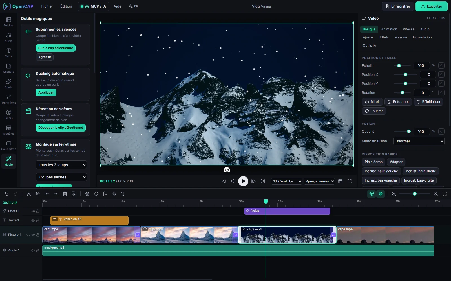
Task: Click the rotate handle below the preview
Action: point(227,170)
